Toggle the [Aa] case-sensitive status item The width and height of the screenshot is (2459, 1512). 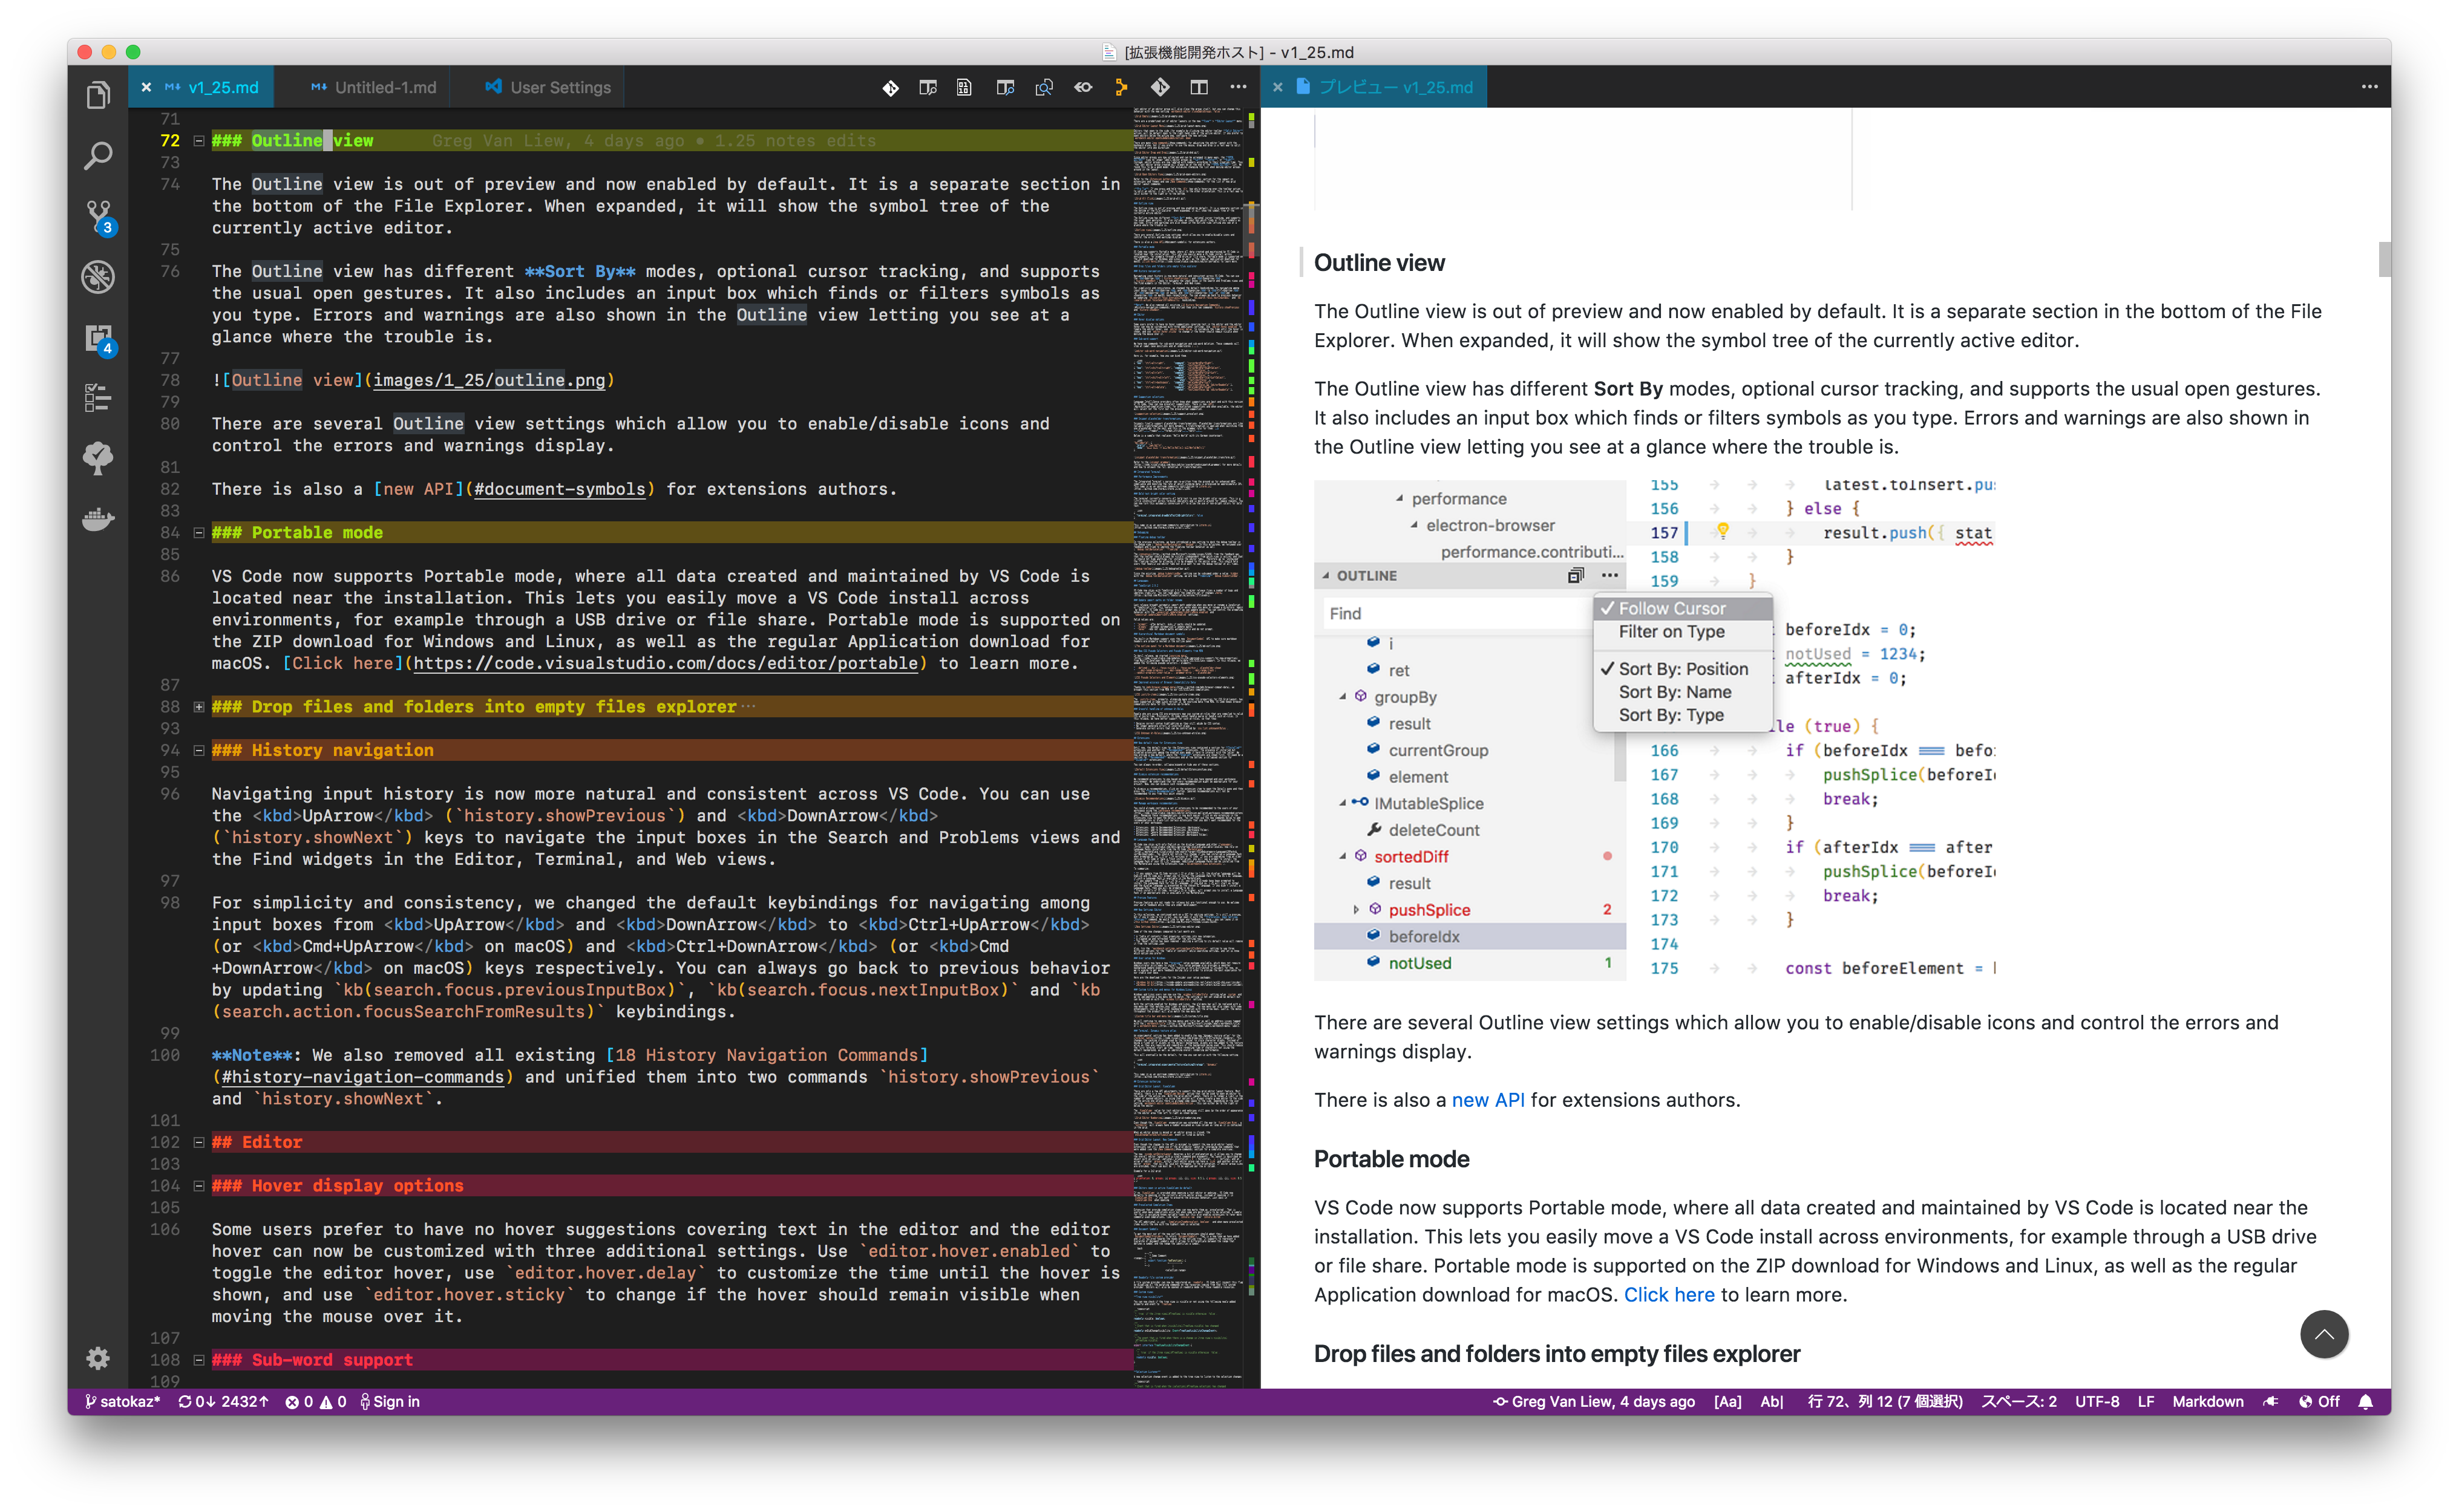click(x=1727, y=1402)
